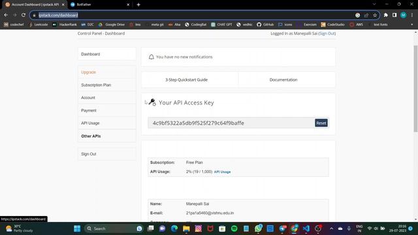This screenshot has height=235, width=418.
Task: Click the URL address bar
Action: coord(195,15)
